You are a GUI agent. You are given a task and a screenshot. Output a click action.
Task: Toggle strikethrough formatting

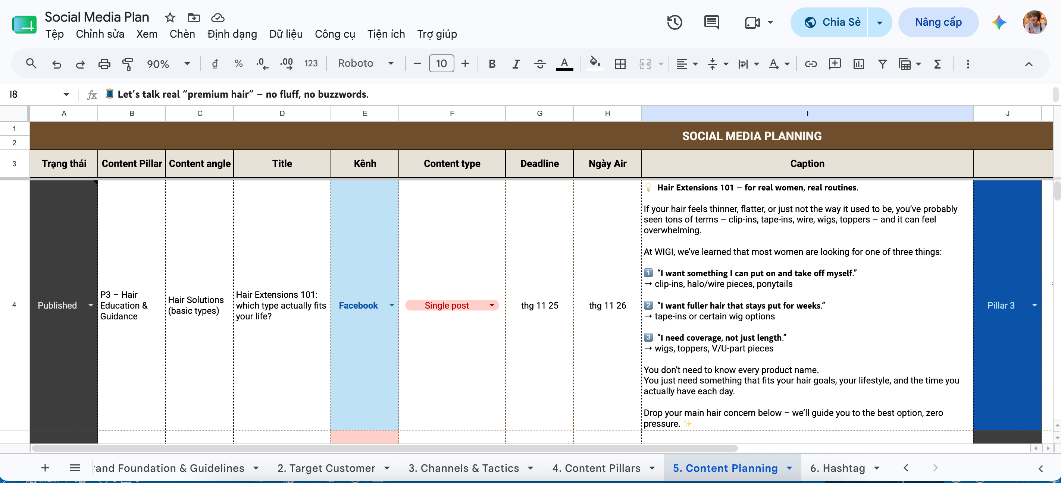click(539, 64)
